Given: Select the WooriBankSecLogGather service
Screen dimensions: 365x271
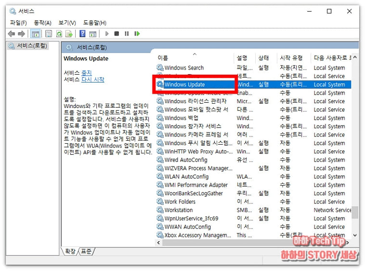Looking at the screenshot, I should tap(254, 194).
